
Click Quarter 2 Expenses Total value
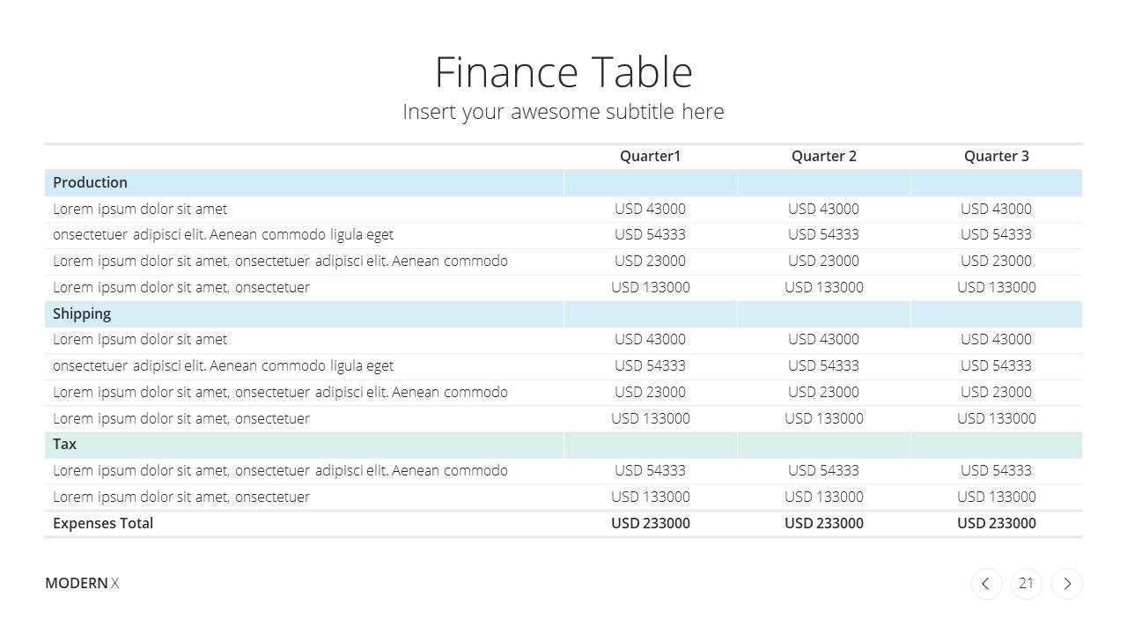(x=824, y=523)
